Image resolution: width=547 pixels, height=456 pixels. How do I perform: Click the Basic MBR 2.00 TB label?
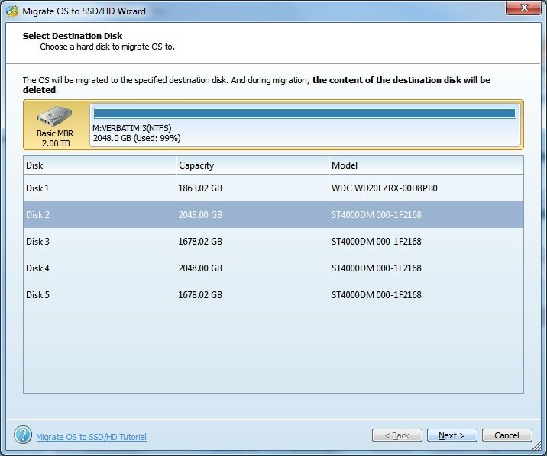(55, 139)
